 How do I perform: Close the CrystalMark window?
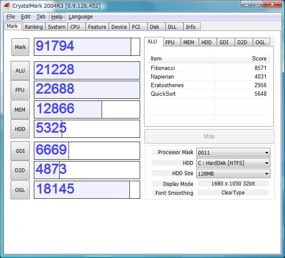click(272, 4)
